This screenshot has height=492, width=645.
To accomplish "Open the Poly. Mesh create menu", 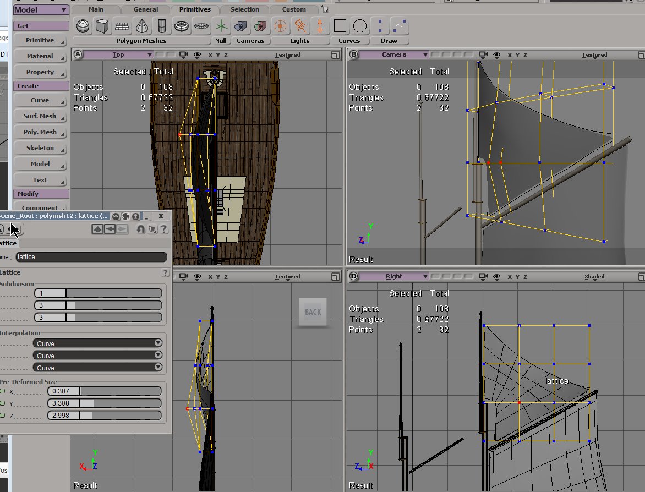I will 40,132.
